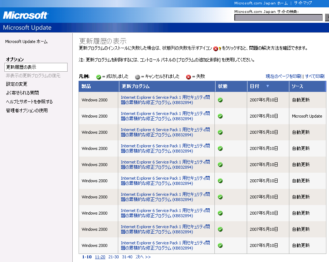The height and width of the screenshot is (262, 329).
Task: Click the Microsoft.com Japan site search field
Action: click(278, 17)
